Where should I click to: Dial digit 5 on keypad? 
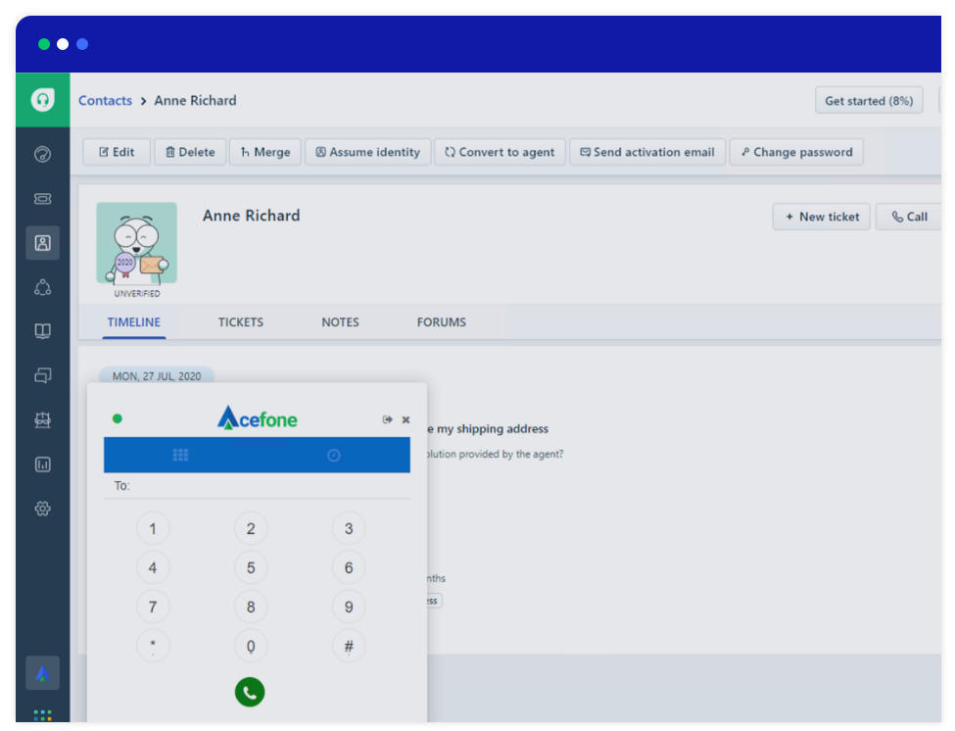tap(251, 567)
